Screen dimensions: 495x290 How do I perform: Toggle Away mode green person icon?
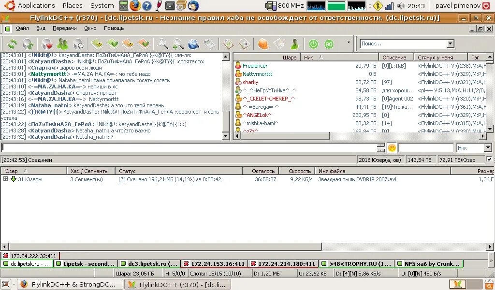coord(294,44)
